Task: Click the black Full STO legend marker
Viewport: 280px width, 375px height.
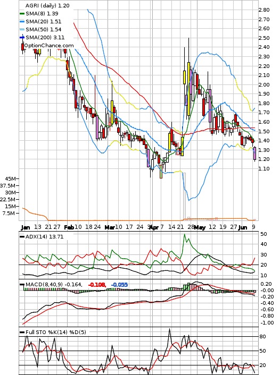Action: [x=22, y=332]
